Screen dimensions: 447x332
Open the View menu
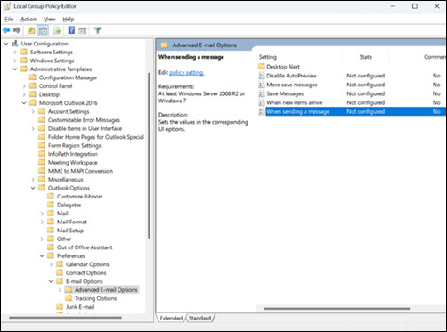pyautogui.click(x=50, y=20)
